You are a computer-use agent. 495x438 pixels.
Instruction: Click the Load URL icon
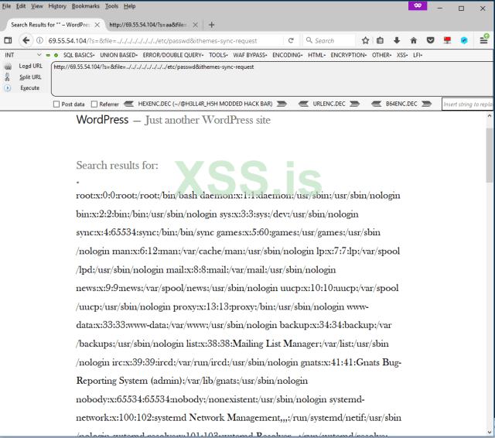tap(8, 67)
